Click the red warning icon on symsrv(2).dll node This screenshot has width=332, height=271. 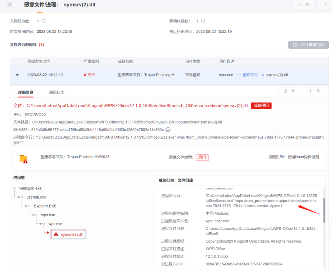tap(56, 234)
